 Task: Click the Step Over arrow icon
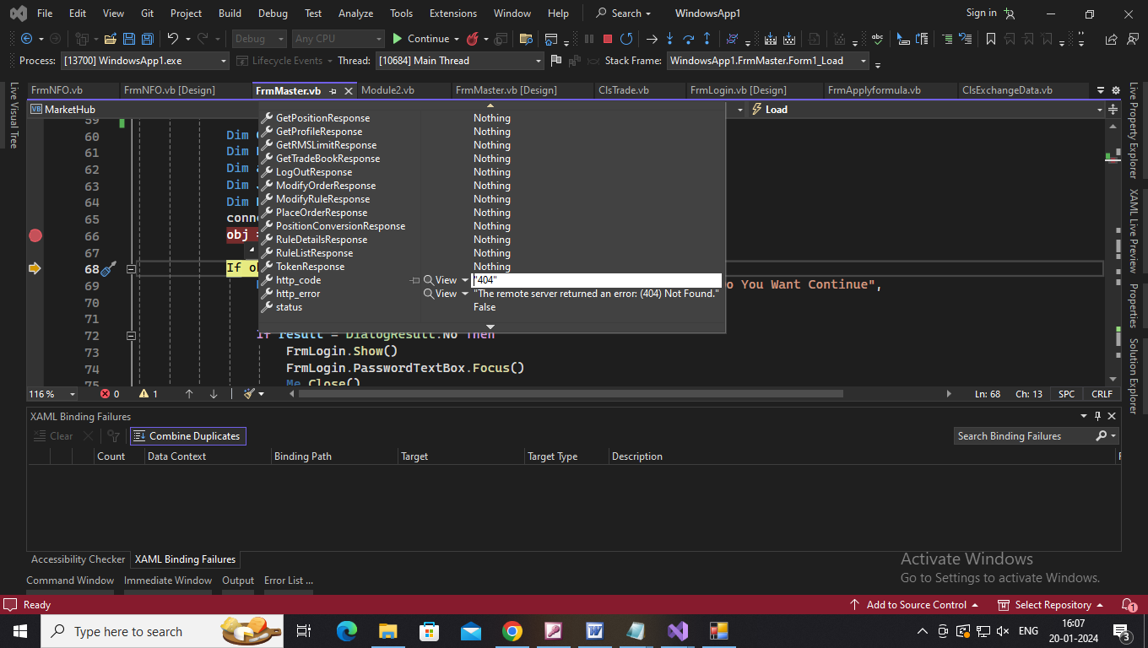(x=688, y=39)
